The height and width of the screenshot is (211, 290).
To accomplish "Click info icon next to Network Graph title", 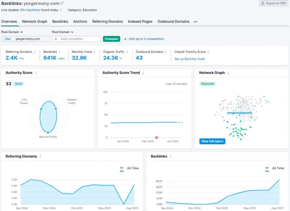I will [228, 73].
